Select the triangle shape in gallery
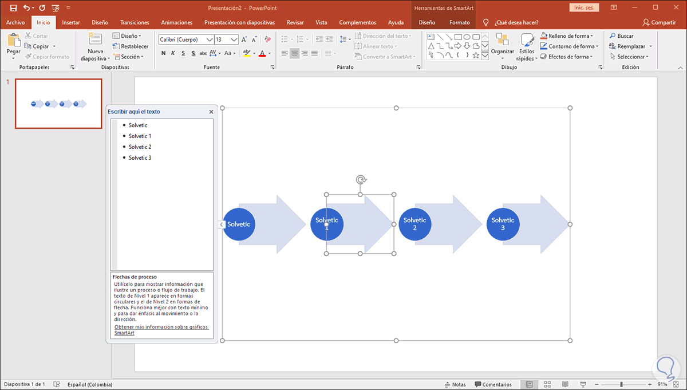 pyautogui.click(x=431, y=46)
